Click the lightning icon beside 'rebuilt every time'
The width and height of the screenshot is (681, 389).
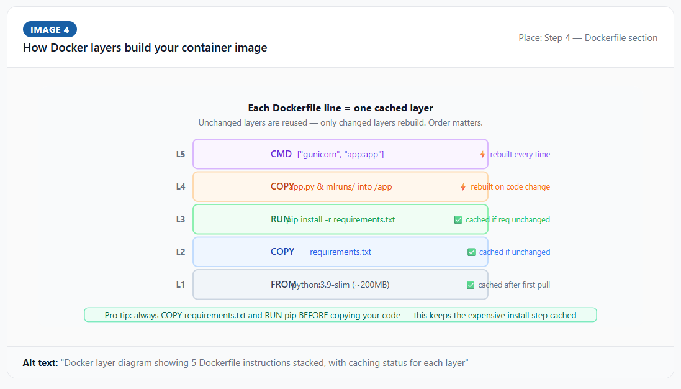[x=482, y=155]
